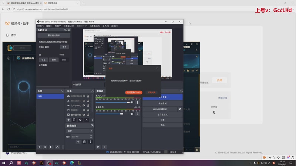This screenshot has height=166, width=296.
Task: Click 启动虚拟摄像机 button
Action: tap(160, 109)
